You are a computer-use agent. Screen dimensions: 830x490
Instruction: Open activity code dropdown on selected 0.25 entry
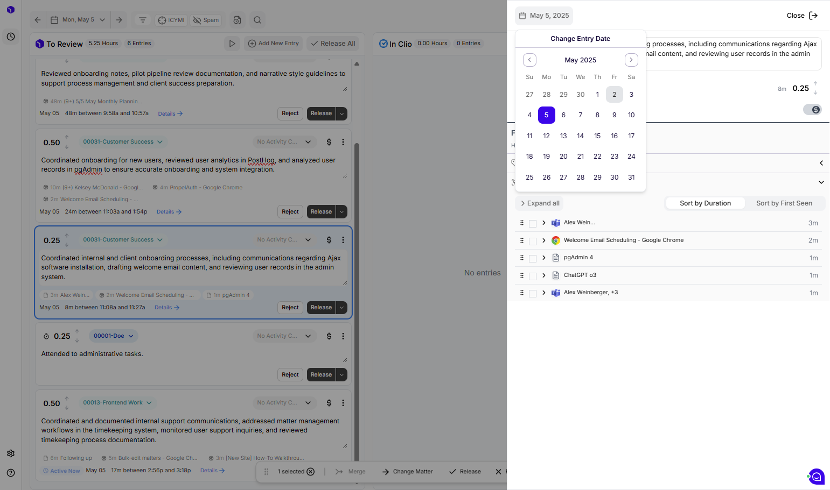[x=284, y=240]
